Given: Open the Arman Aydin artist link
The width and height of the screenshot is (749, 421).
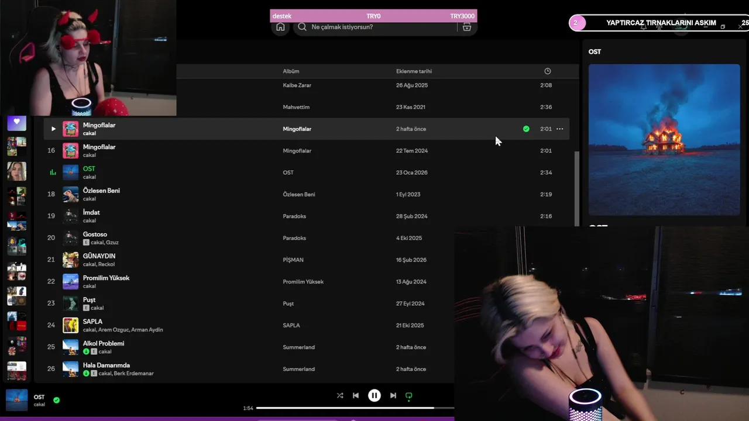Looking at the screenshot, I should click(147, 330).
